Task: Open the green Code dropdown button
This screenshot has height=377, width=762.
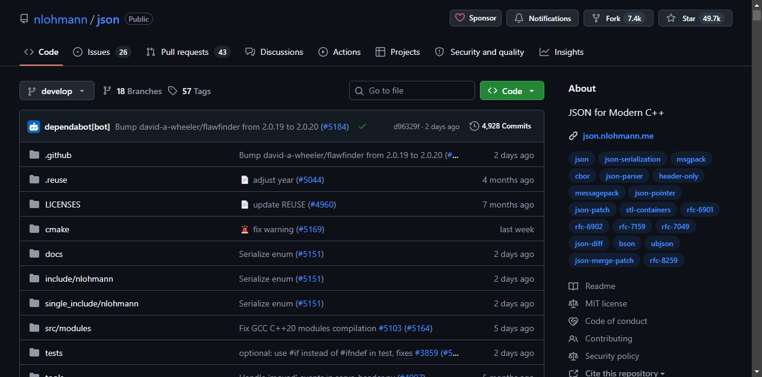Action: tap(512, 90)
